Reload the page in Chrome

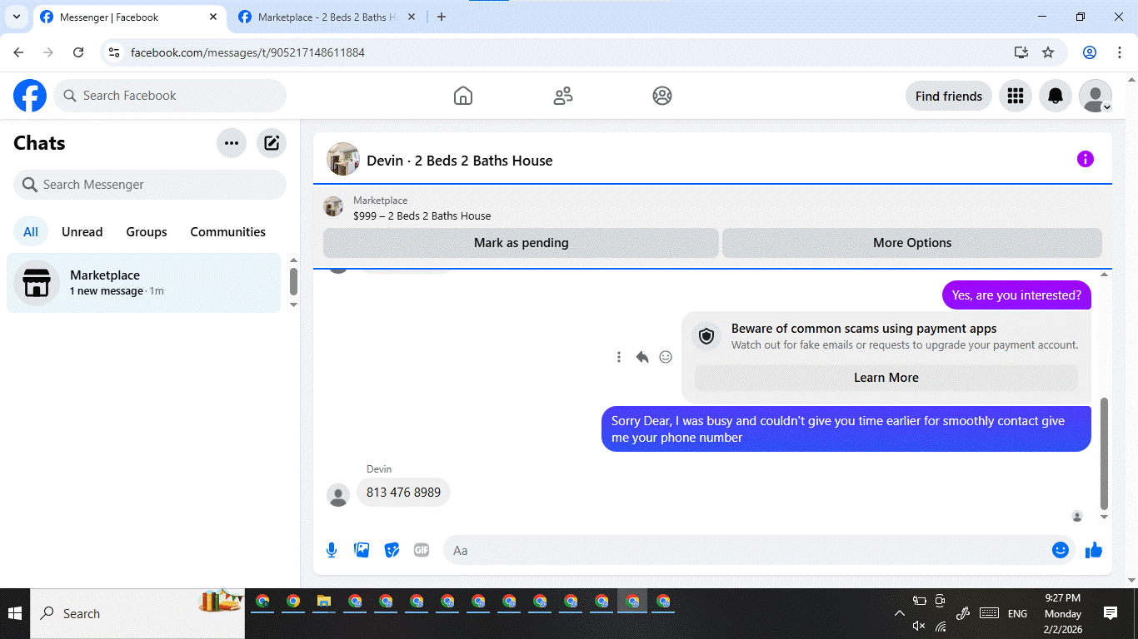point(78,52)
